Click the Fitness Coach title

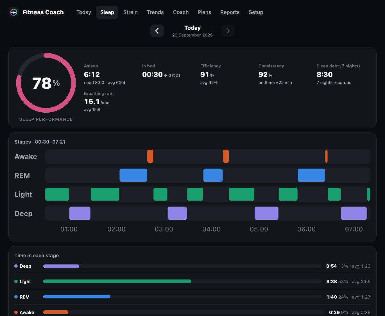(43, 12)
